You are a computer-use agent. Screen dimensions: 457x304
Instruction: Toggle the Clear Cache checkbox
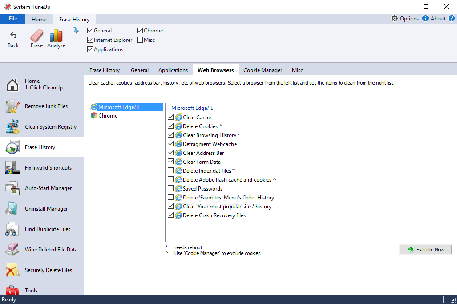point(171,117)
